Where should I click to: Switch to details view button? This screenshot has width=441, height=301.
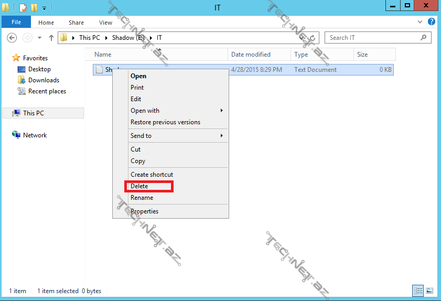(418, 291)
